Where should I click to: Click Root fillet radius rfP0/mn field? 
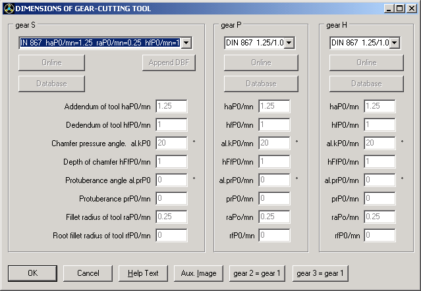(x=171, y=235)
